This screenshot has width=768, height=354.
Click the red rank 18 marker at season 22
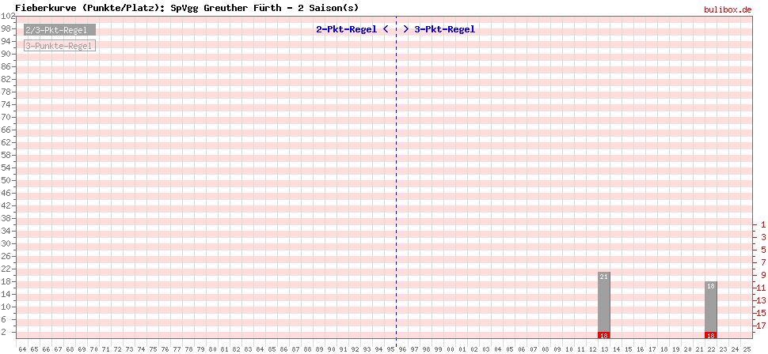[711, 335]
